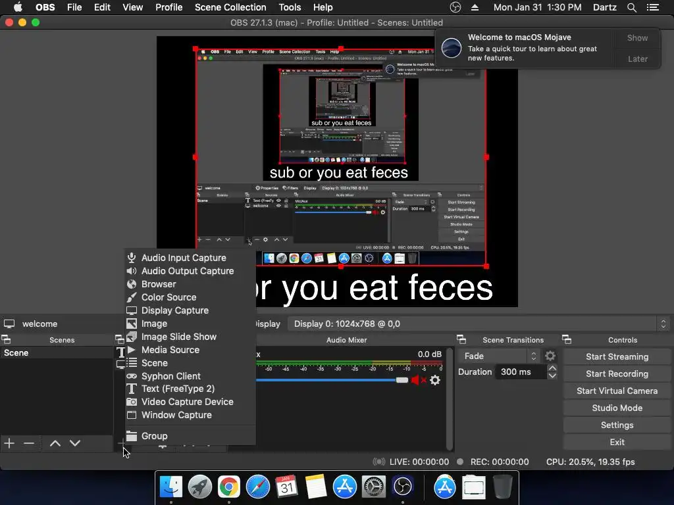Viewport: 674px width, 505px height.
Task: Open the Profile menu
Action: click(169, 7)
